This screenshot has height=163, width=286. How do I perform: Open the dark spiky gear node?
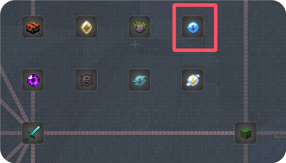click(x=86, y=80)
